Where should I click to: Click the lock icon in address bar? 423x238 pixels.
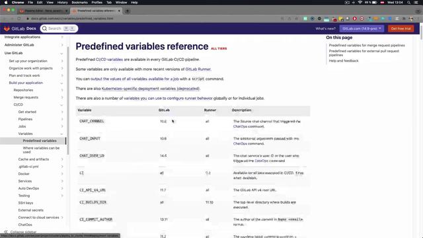(x=28, y=19)
